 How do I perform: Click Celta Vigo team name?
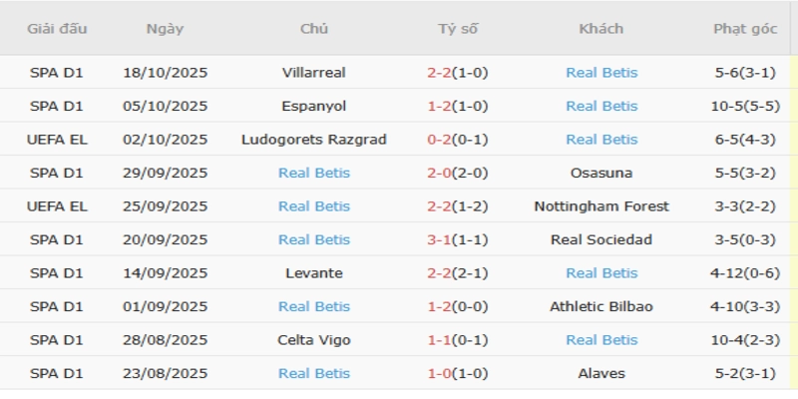(x=314, y=340)
